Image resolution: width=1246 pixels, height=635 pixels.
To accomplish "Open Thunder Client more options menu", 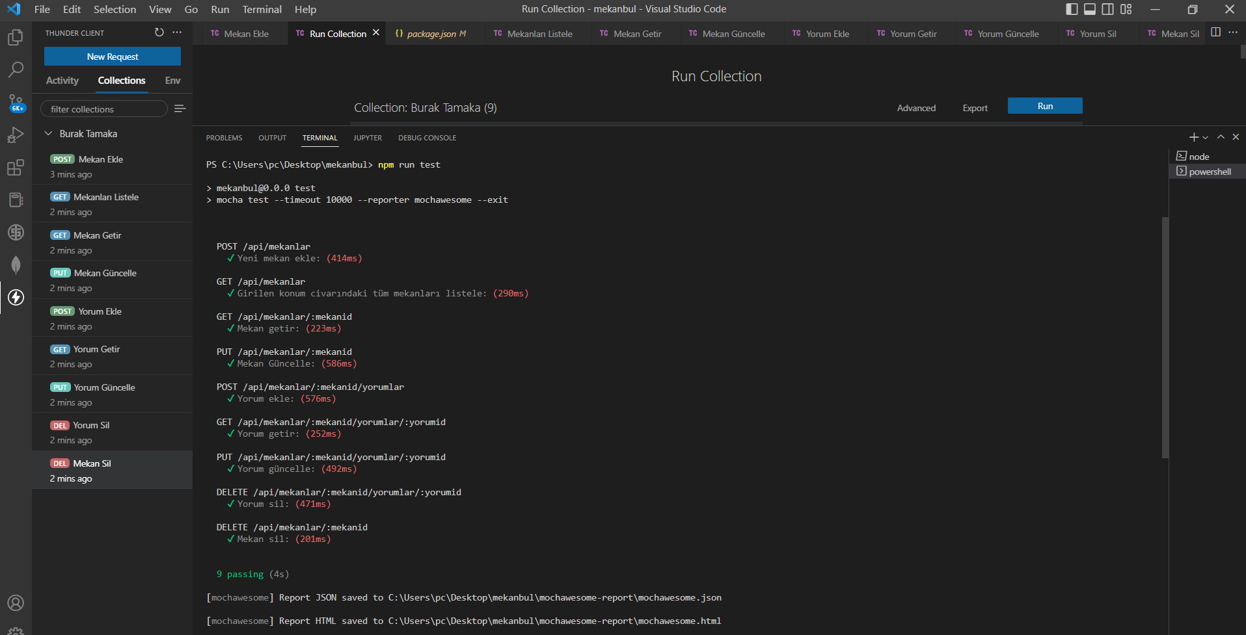I will pos(177,32).
